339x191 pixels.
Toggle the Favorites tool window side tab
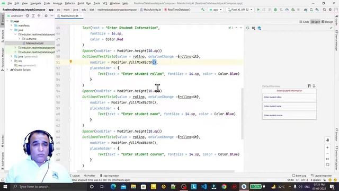(x=2, y=141)
